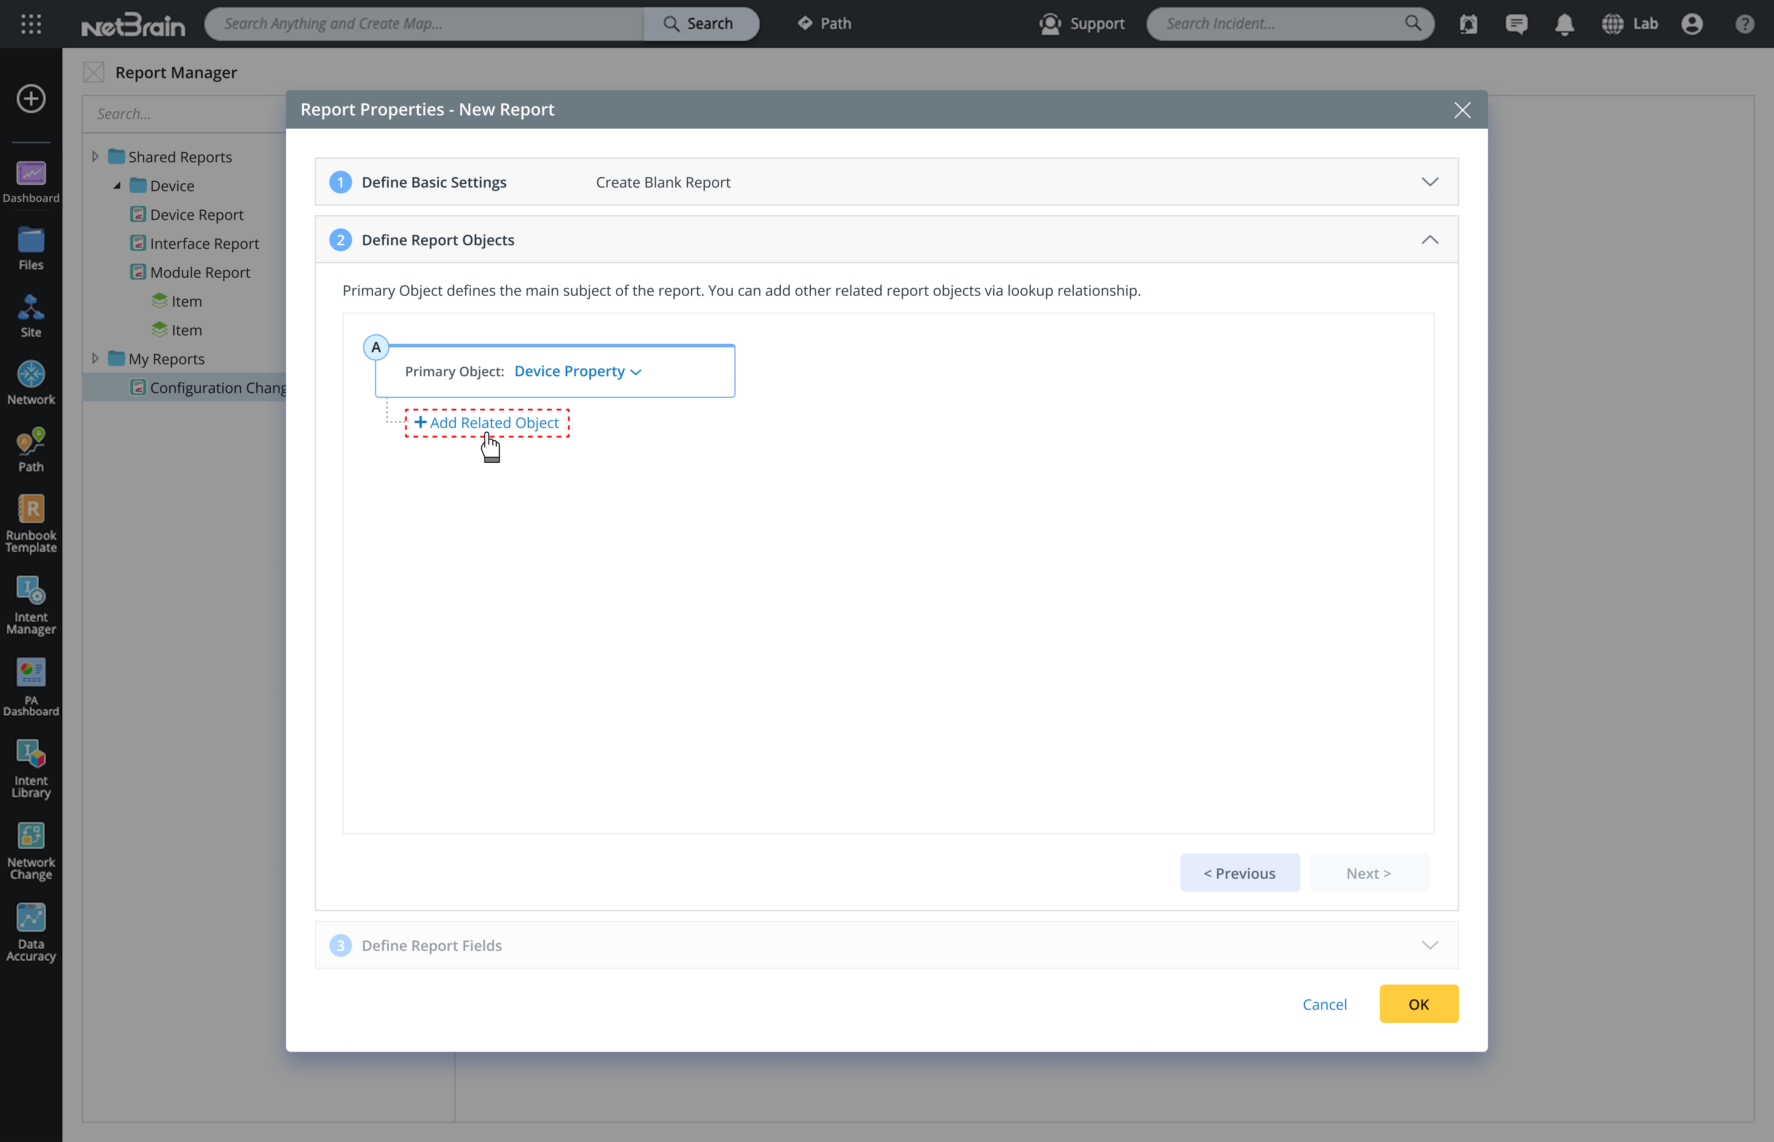Image resolution: width=1774 pixels, height=1142 pixels.
Task: Open the user account icon
Action: click(x=1692, y=24)
